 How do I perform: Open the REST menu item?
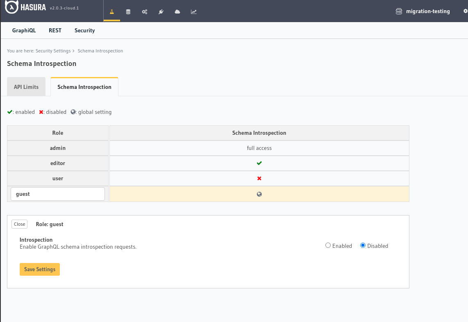pos(55,30)
